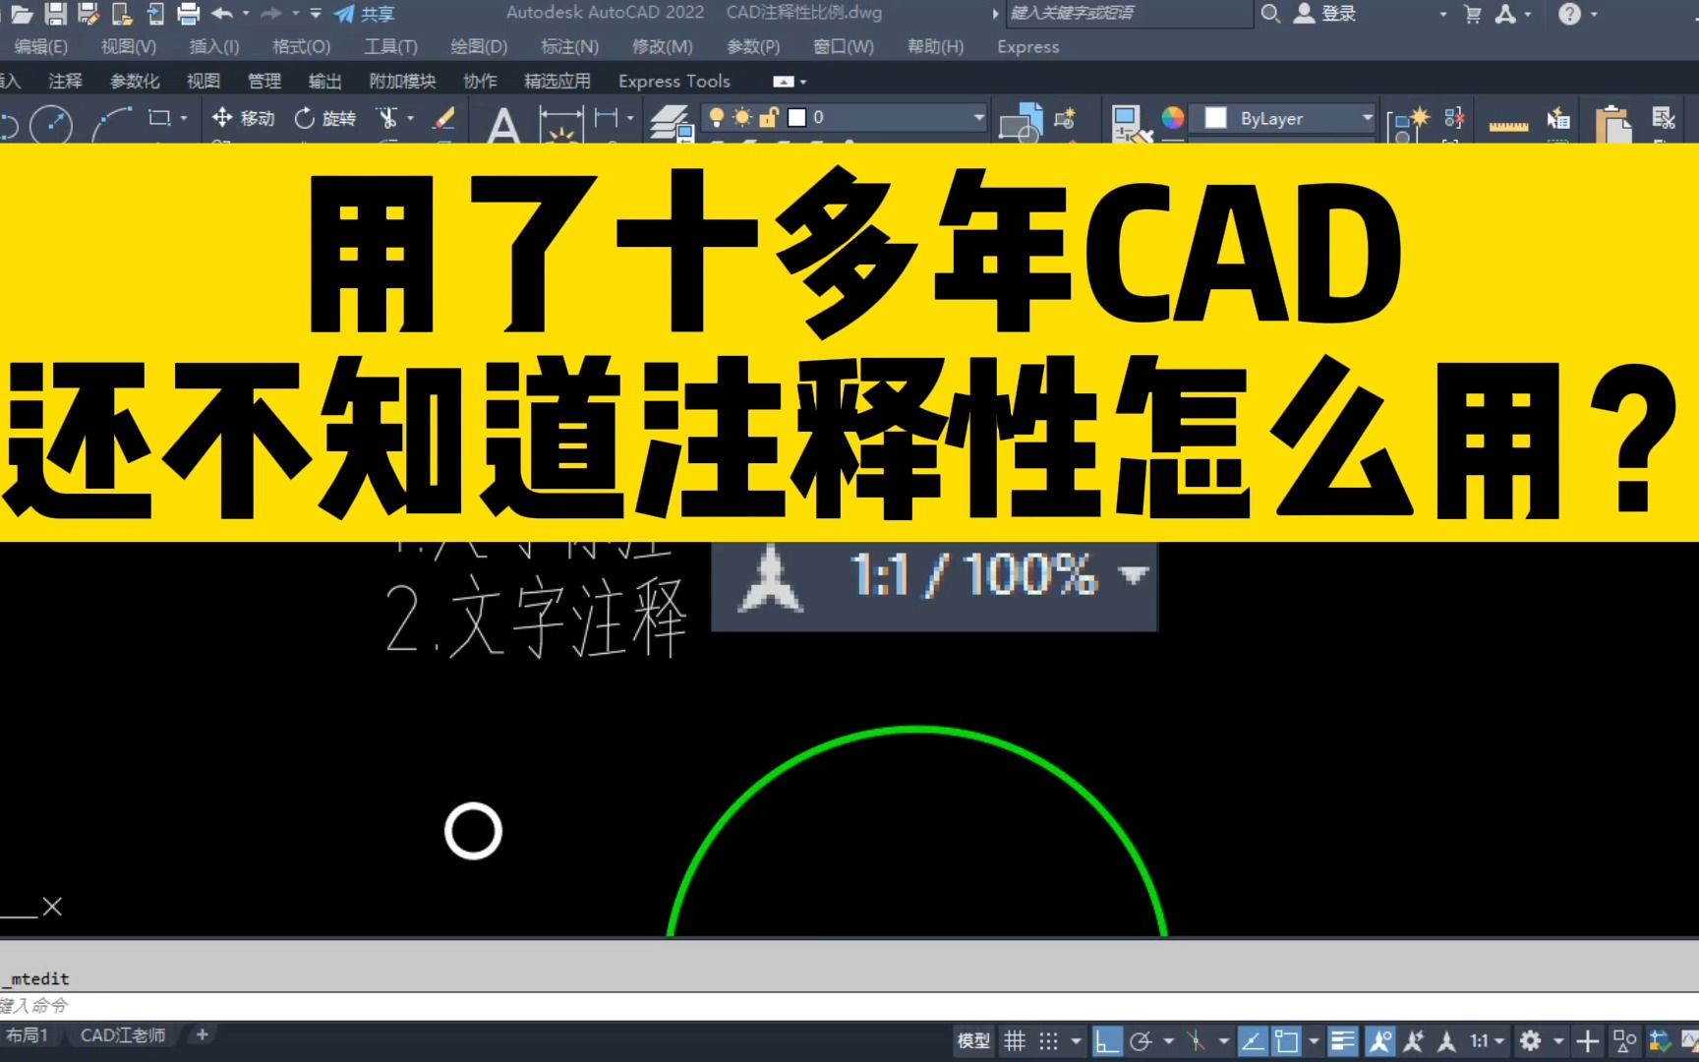1699x1062 pixels.
Task: Open the 标注(N) menu
Action: (569, 46)
